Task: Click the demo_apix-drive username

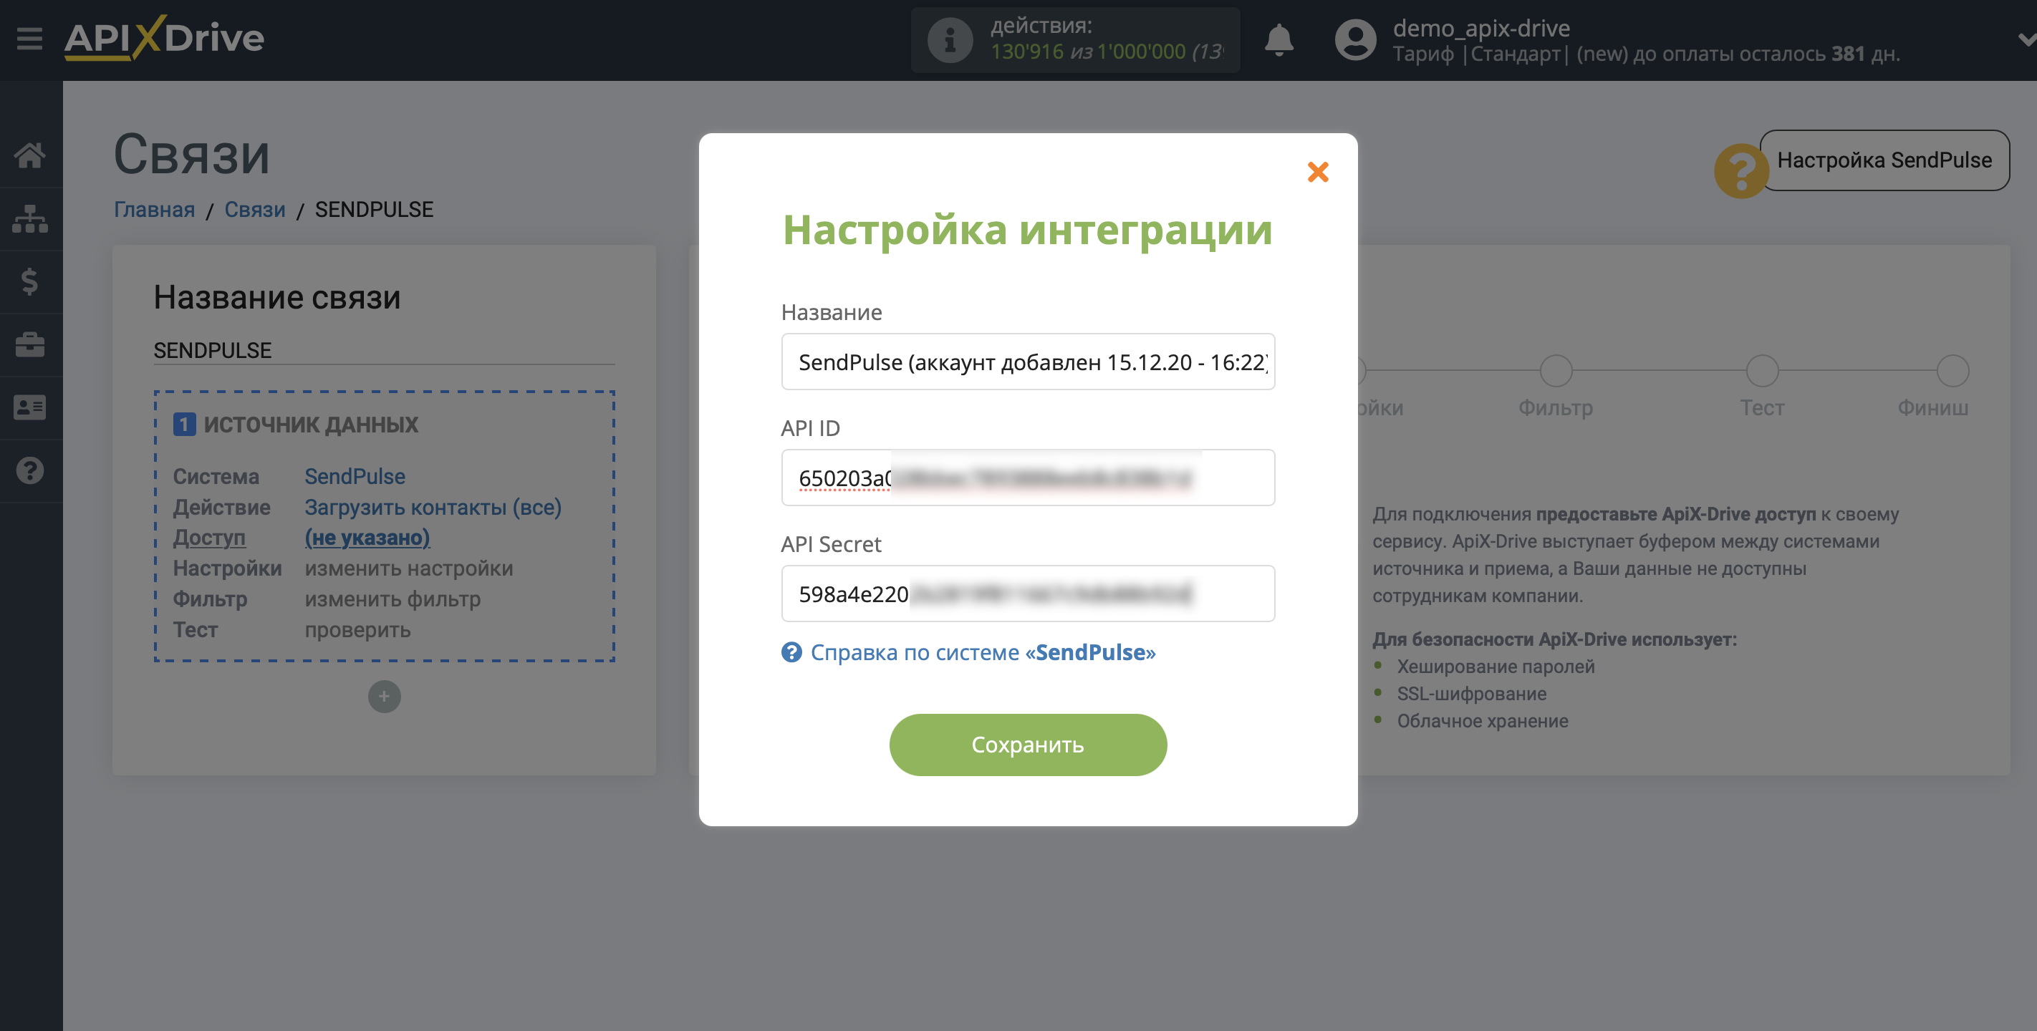Action: click(1481, 28)
